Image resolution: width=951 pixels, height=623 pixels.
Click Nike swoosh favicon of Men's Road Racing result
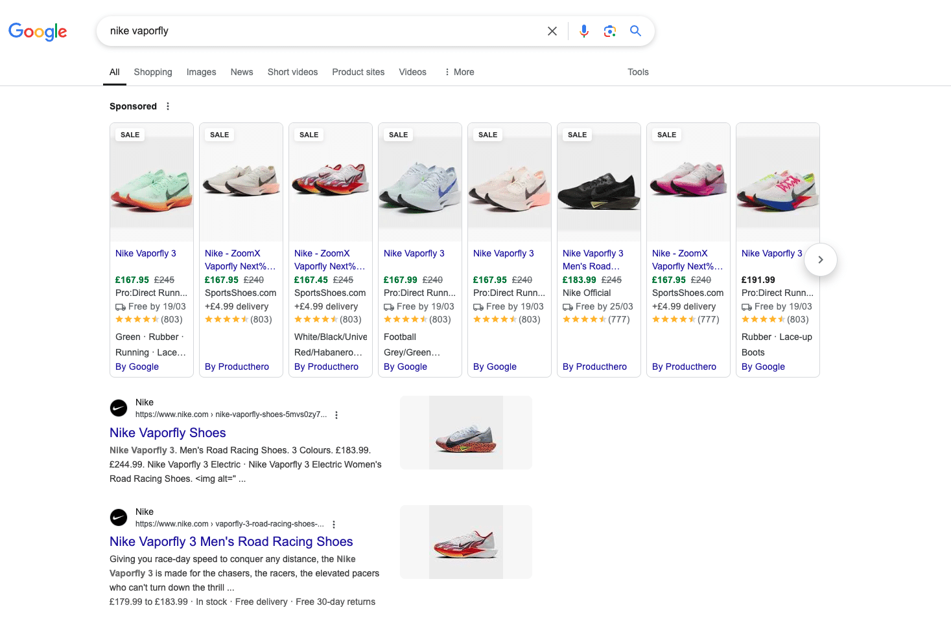[119, 517]
